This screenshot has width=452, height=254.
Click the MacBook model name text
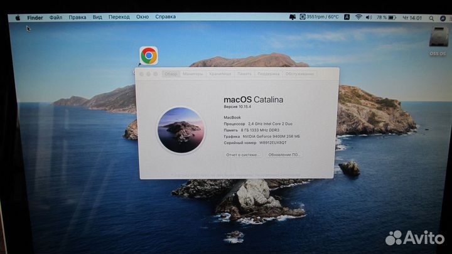232,117
